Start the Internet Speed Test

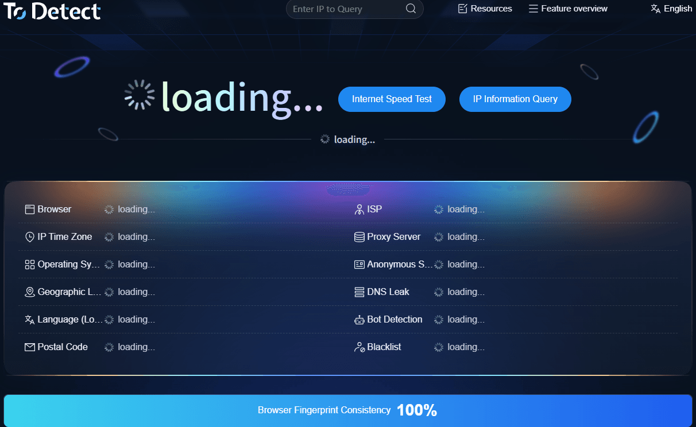point(392,99)
